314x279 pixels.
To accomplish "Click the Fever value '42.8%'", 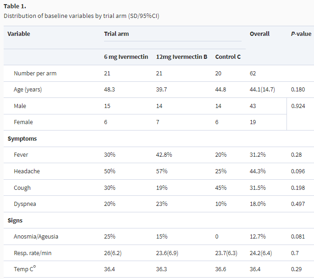I will [164, 155].
